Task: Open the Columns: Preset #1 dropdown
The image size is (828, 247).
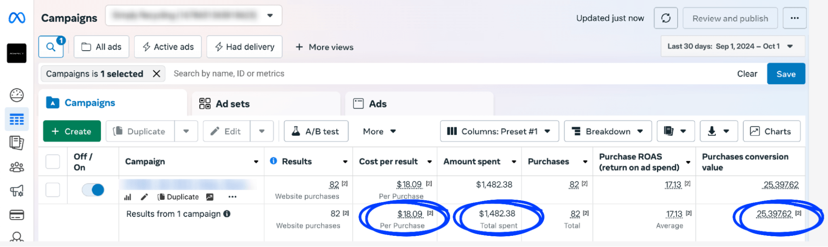Action: click(499, 131)
